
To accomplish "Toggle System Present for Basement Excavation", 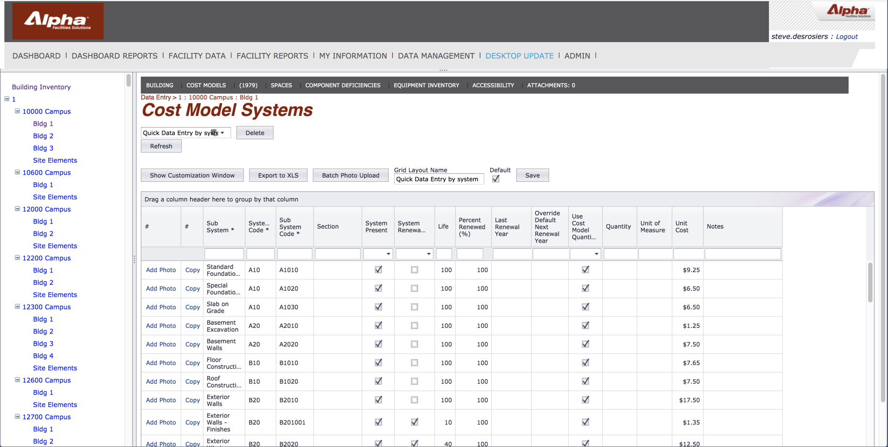I will point(378,326).
